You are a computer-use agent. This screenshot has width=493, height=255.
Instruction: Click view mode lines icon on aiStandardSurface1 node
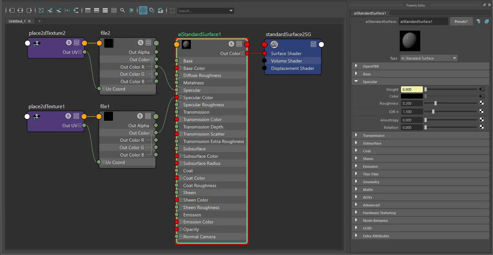pos(239,44)
